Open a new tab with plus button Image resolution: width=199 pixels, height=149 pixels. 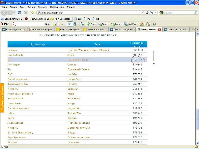pos(192,30)
